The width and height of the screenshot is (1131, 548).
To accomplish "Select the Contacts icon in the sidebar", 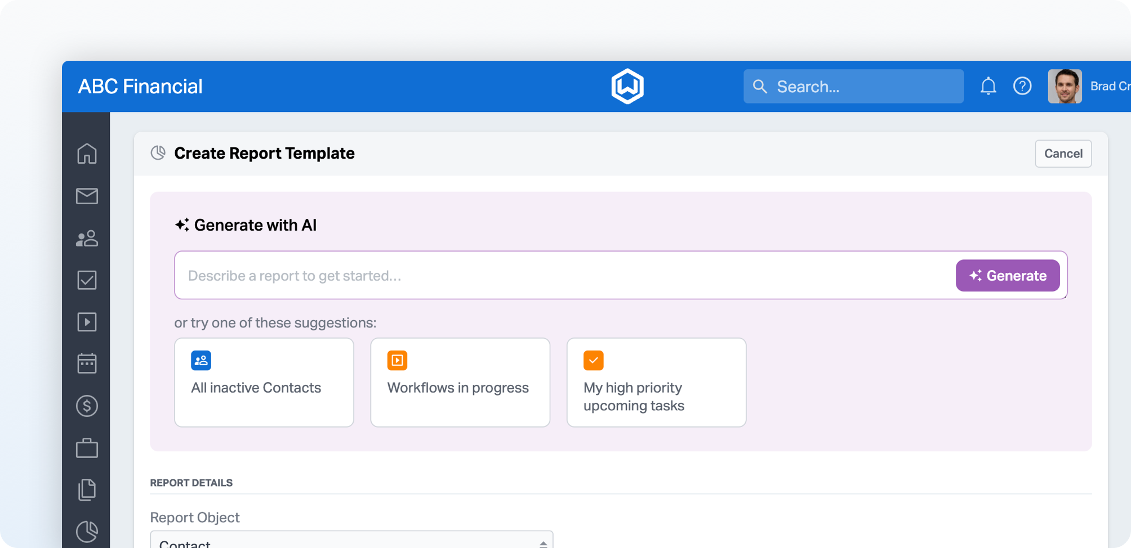I will (x=86, y=238).
